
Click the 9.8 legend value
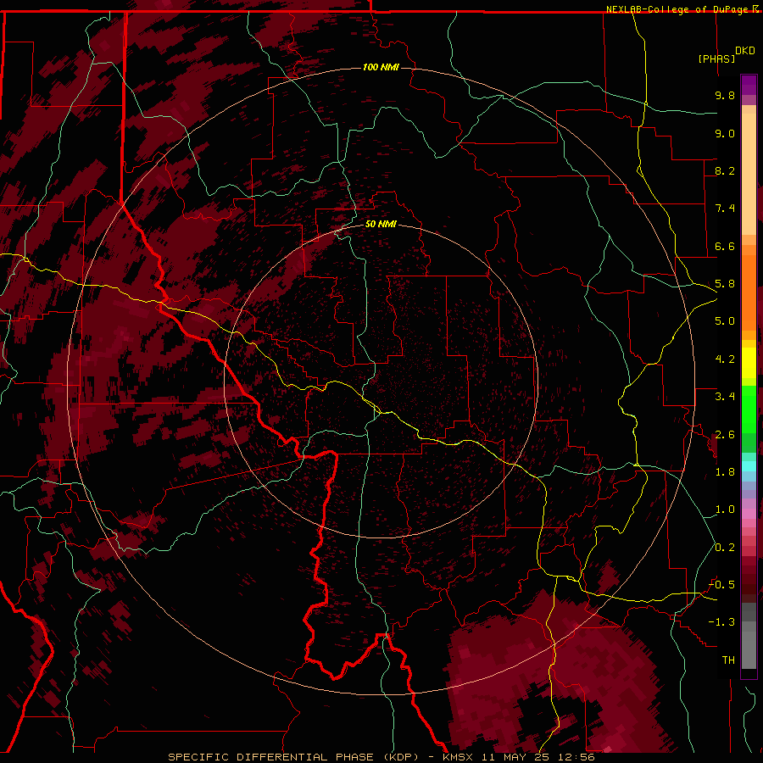(725, 95)
